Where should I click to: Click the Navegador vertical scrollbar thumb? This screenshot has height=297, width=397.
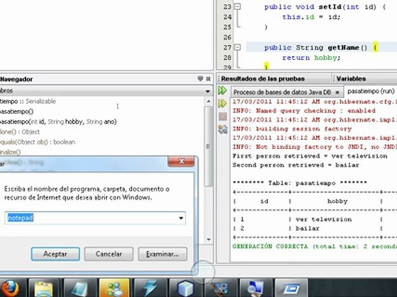(x=208, y=146)
